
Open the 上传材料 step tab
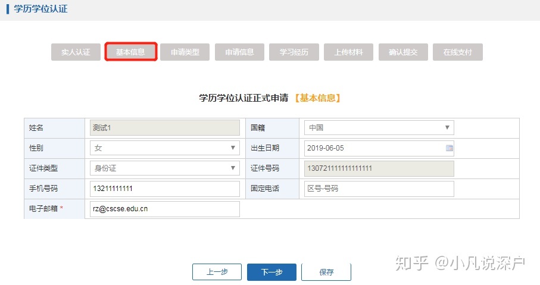coord(348,52)
